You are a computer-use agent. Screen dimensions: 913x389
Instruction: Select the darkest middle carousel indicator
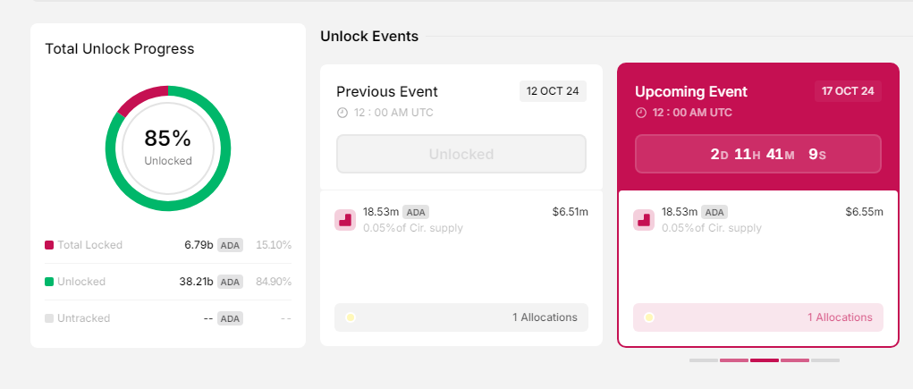click(765, 360)
